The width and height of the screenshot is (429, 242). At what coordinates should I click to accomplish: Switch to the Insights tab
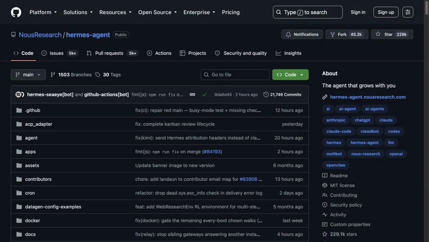click(289, 53)
